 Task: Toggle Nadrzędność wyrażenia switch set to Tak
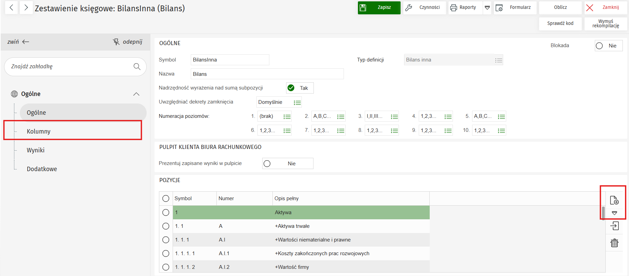299,88
